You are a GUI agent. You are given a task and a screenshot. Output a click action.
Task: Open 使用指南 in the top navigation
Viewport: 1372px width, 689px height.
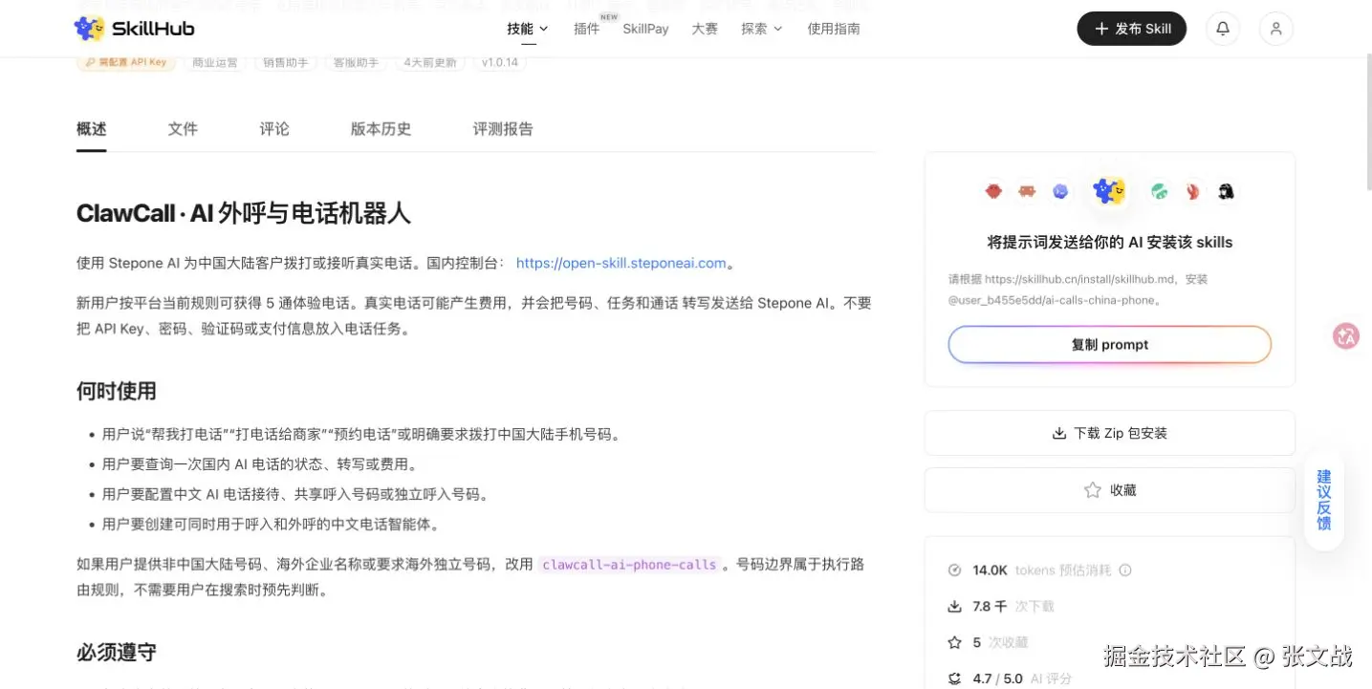click(834, 29)
